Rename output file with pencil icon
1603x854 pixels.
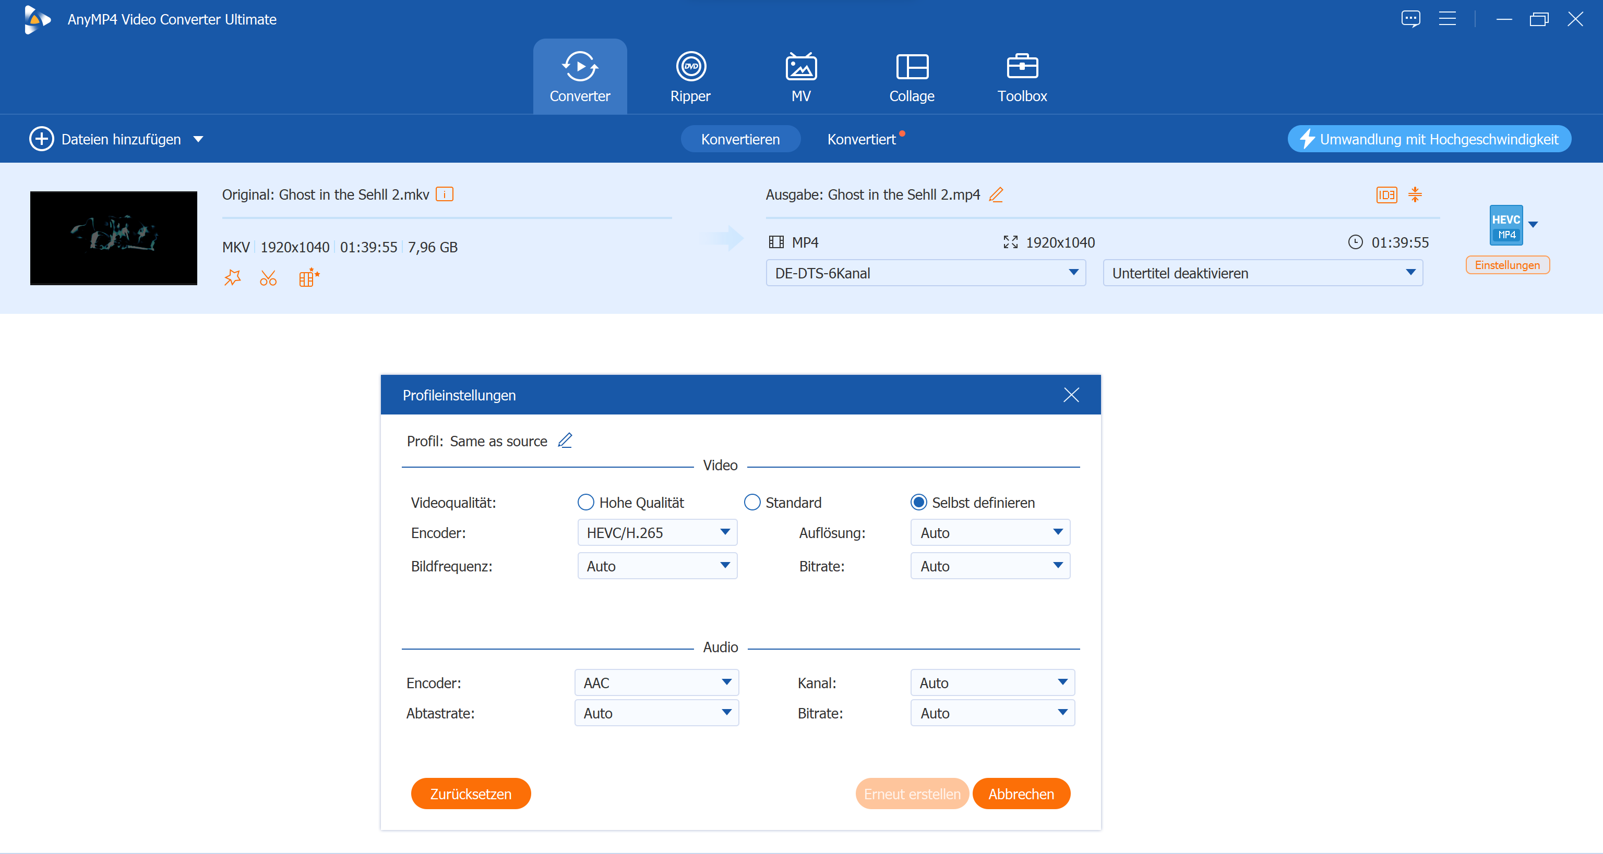click(x=996, y=194)
